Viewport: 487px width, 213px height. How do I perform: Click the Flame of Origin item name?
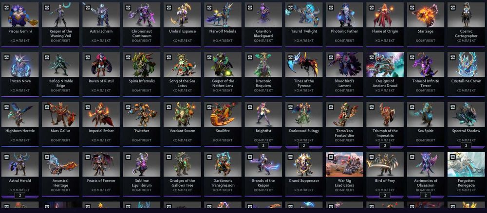coord(385,31)
